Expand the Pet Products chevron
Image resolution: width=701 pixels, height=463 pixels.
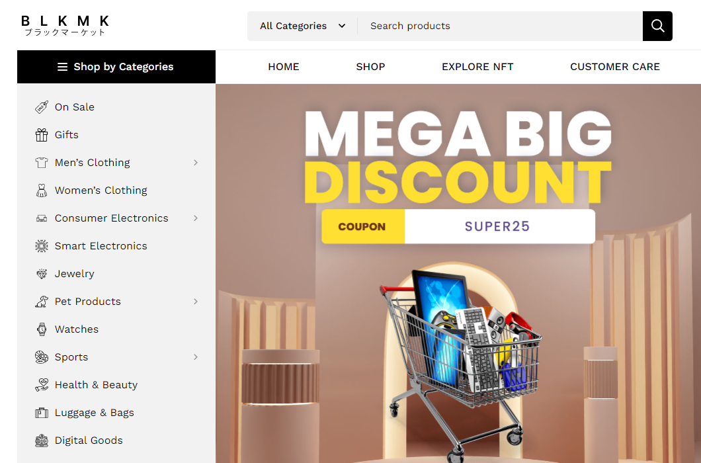[195, 302]
